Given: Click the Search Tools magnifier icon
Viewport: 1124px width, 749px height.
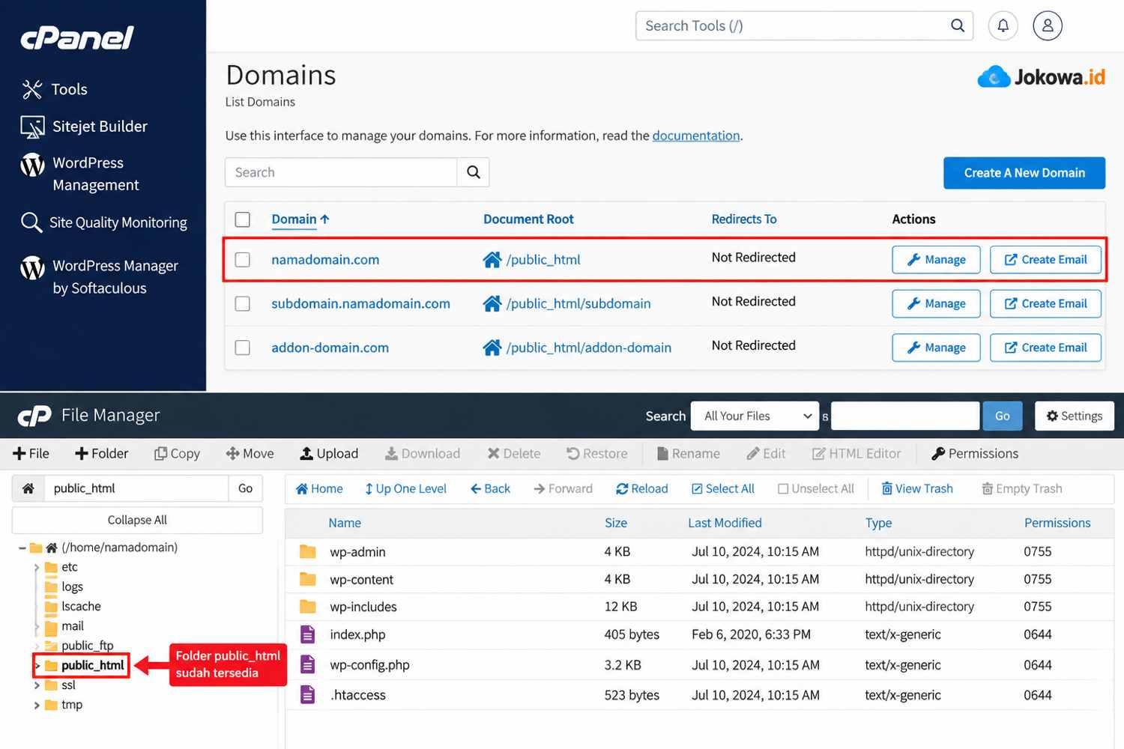Looking at the screenshot, I should click(957, 26).
